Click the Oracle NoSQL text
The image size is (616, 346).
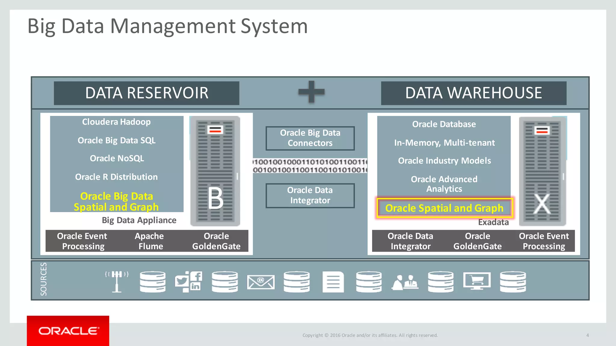point(117,159)
